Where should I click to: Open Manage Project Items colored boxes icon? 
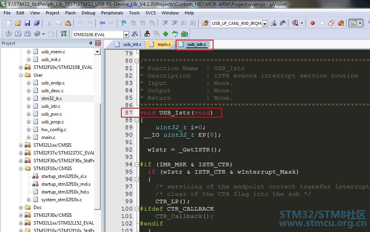coord(147,34)
